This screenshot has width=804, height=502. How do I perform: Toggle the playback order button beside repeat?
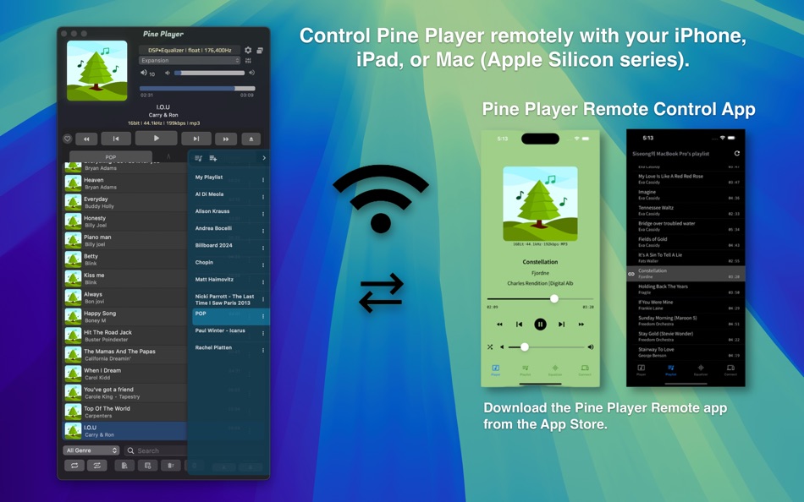pos(97,465)
